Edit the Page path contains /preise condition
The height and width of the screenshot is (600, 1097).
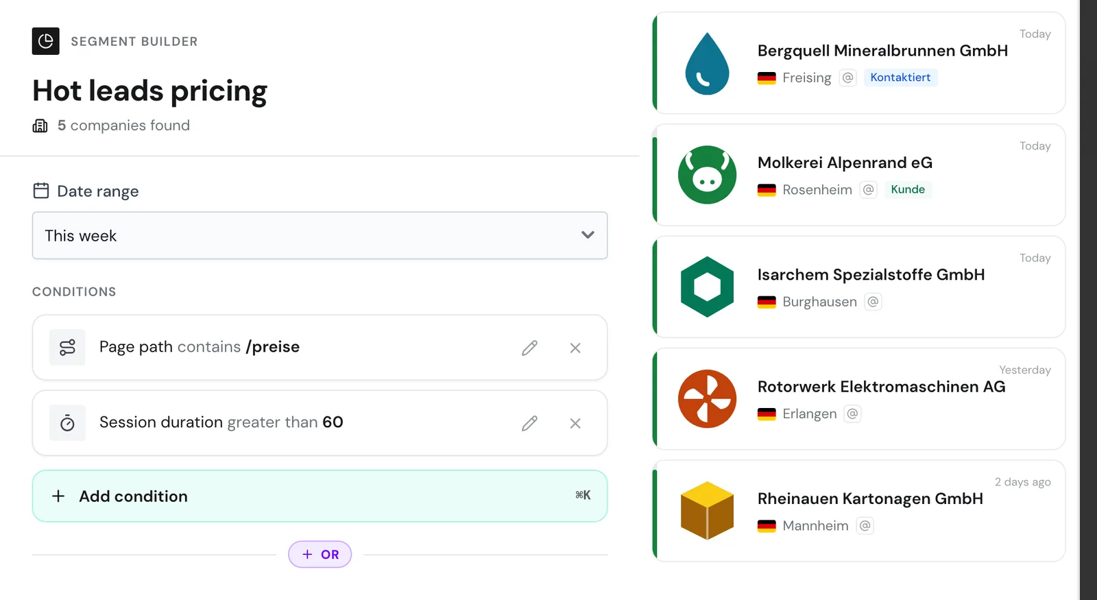click(529, 348)
